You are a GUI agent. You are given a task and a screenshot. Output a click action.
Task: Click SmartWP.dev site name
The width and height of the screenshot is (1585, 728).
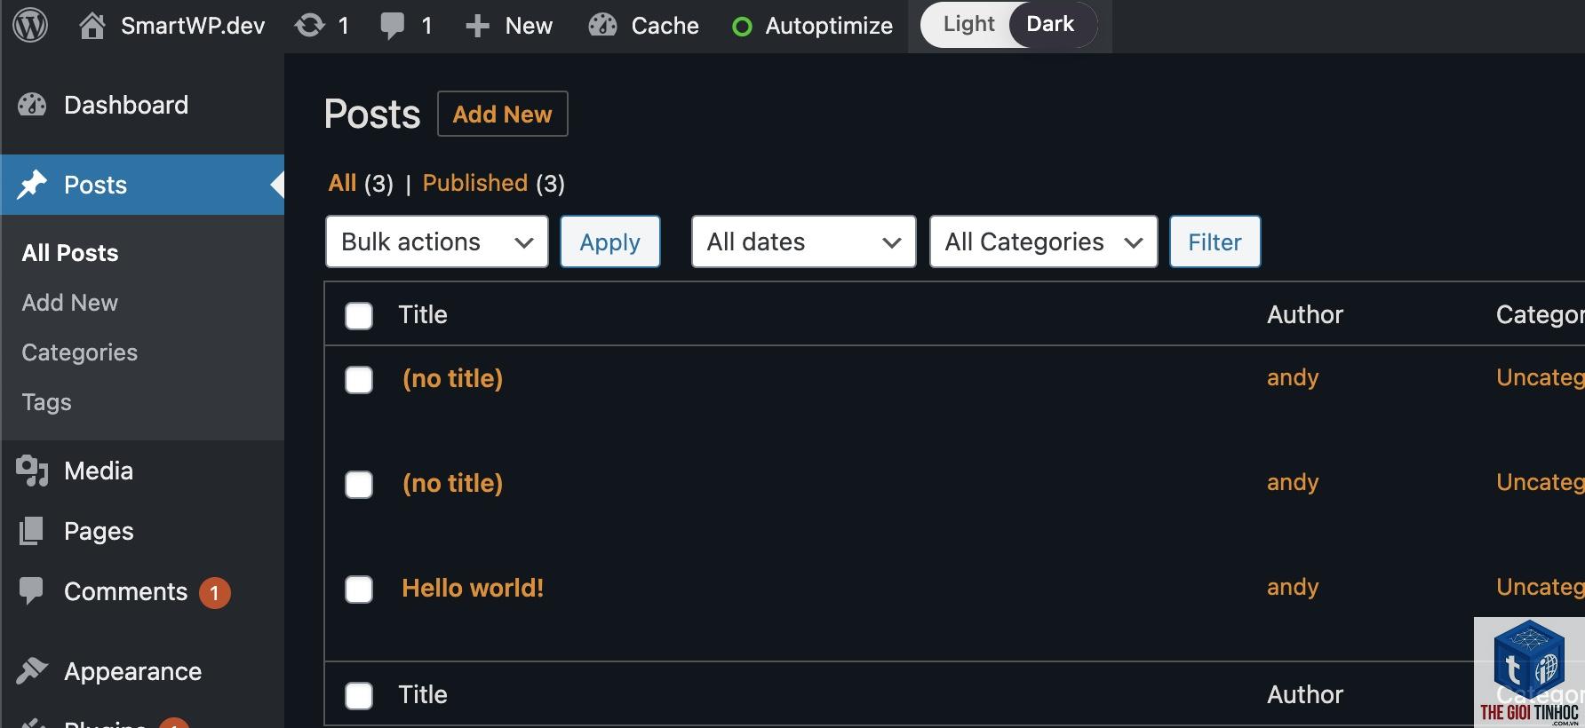coord(193,26)
